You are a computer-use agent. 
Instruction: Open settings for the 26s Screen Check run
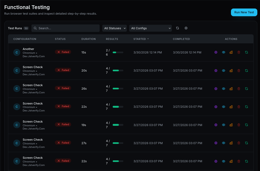click(216, 89)
